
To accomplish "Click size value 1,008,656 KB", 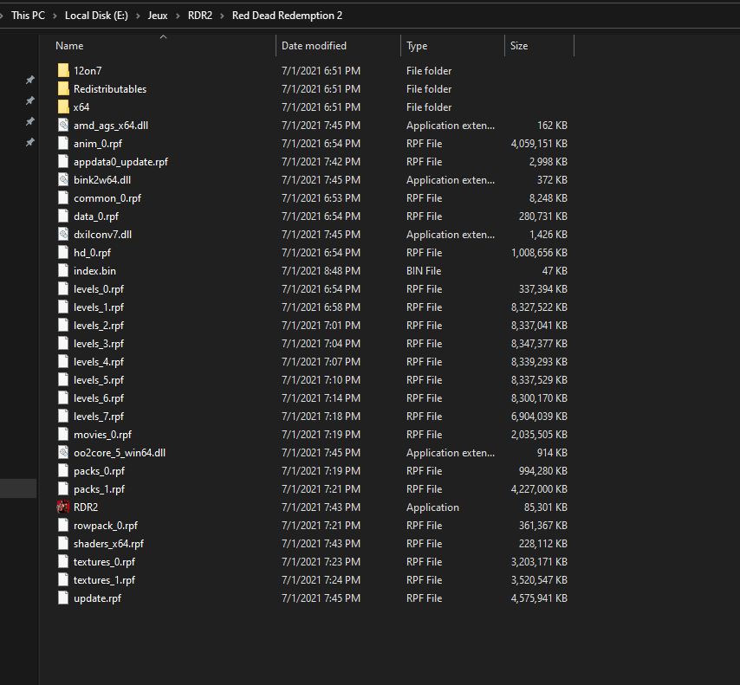I will tap(539, 252).
